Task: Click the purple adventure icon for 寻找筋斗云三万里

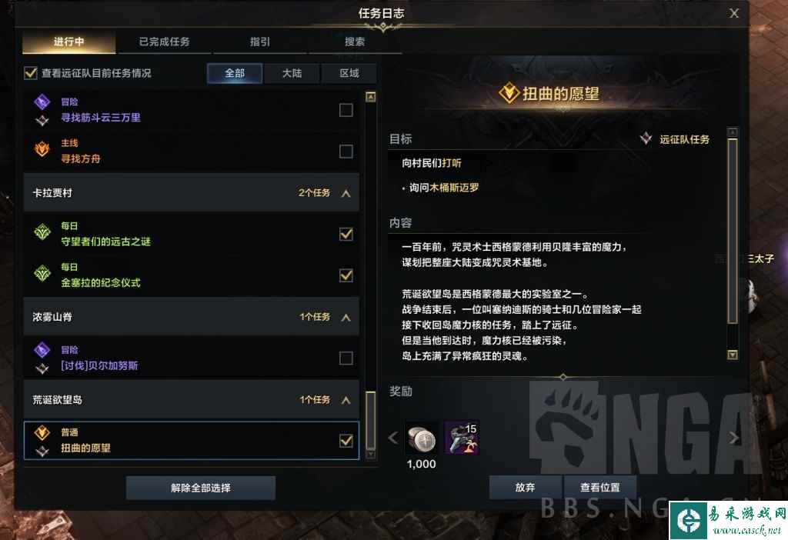Action: 42,102
